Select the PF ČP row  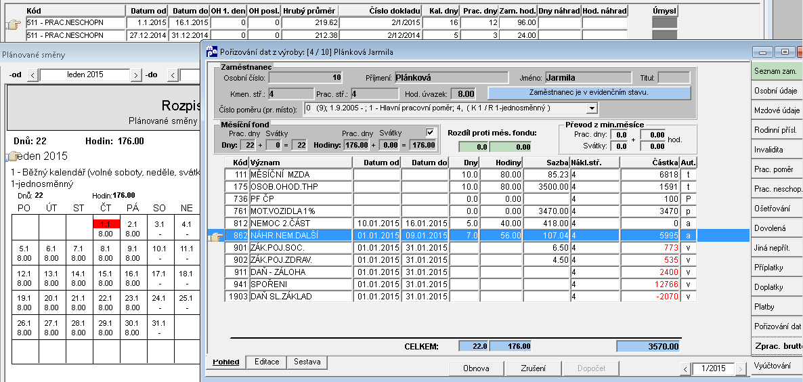tap(461, 198)
